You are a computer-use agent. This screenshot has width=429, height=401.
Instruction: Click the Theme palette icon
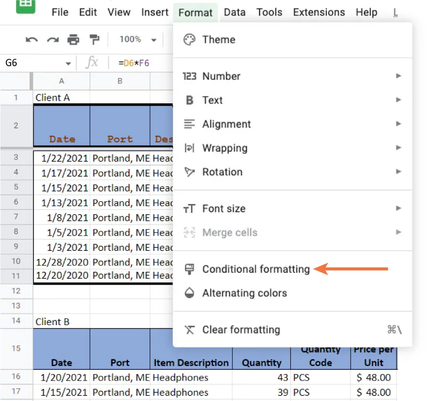click(189, 39)
